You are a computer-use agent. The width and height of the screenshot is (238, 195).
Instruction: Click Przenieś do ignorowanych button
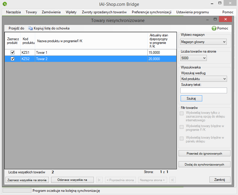(204, 153)
